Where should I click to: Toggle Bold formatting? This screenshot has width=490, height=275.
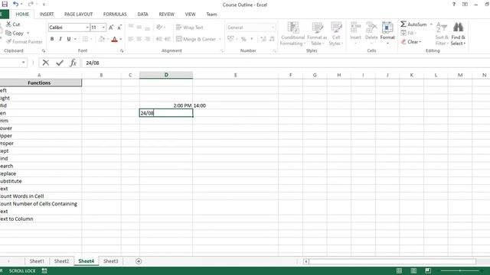(x=52, y=39)
